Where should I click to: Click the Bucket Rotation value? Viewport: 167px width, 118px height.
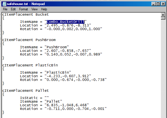point(73,29)
